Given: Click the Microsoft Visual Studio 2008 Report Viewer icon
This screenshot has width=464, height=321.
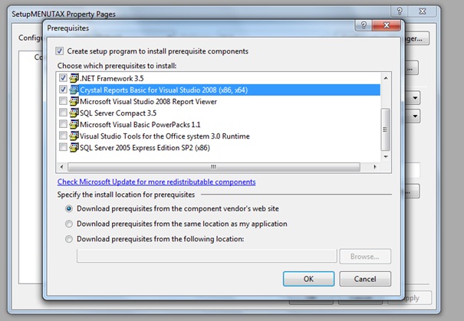Looking at the screenshot, I should click(x=74, y=101).
